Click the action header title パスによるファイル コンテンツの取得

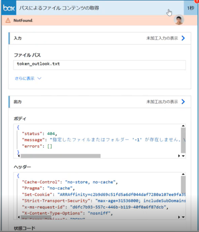coord(59,8)
